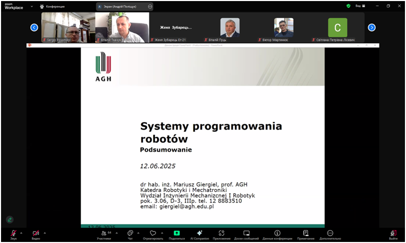Select Женя Зубарець participant tile

(176, 28)
